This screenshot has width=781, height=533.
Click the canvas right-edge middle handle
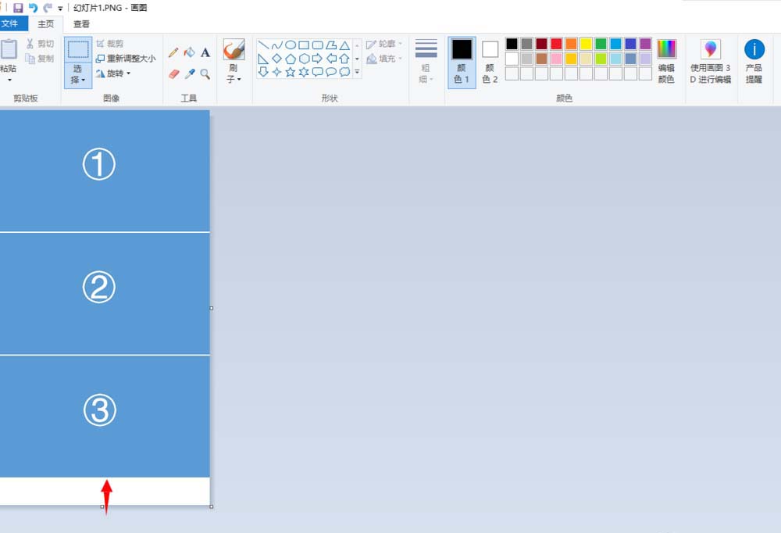[212, 308]
